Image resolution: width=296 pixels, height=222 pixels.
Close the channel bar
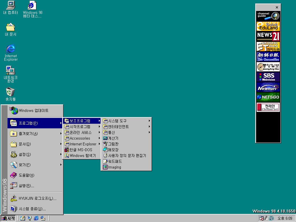[277, 7]
